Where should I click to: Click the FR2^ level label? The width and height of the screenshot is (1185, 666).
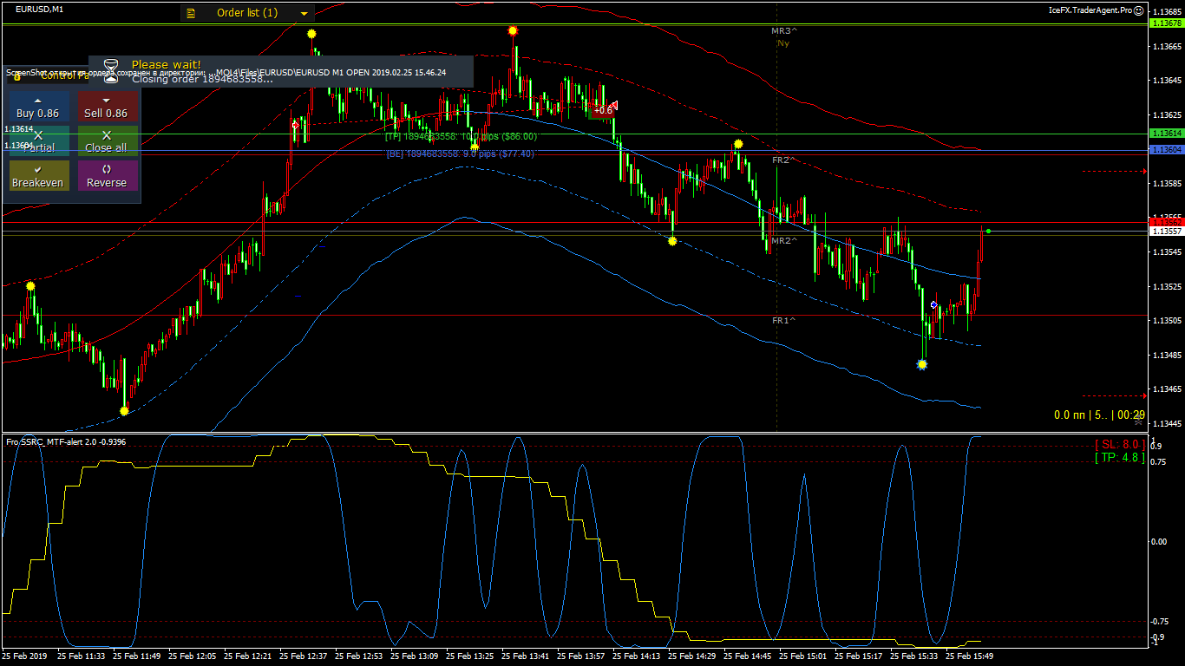784,160
